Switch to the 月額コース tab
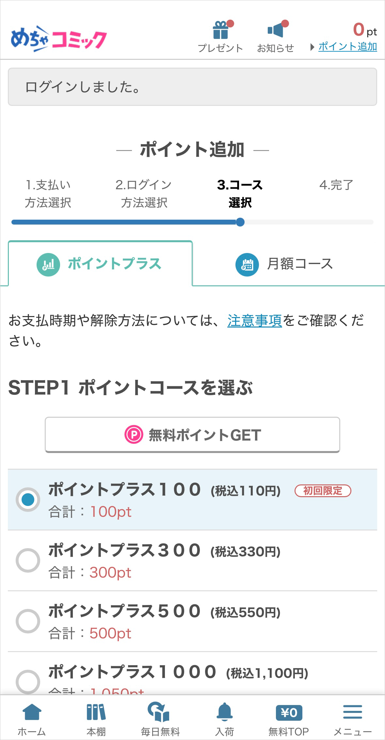The image size is (385, 740). (284, 264)
